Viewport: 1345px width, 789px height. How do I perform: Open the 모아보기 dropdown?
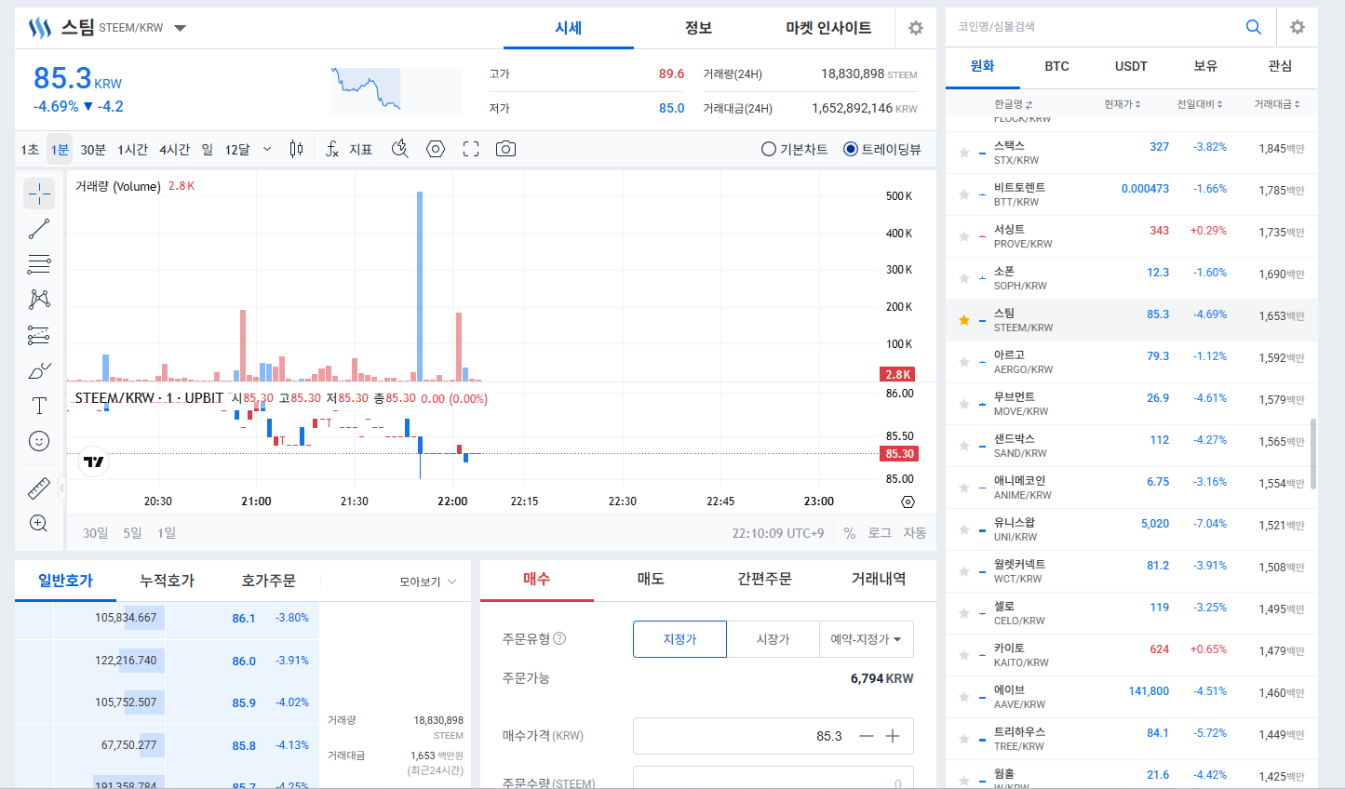pos(428,582)
